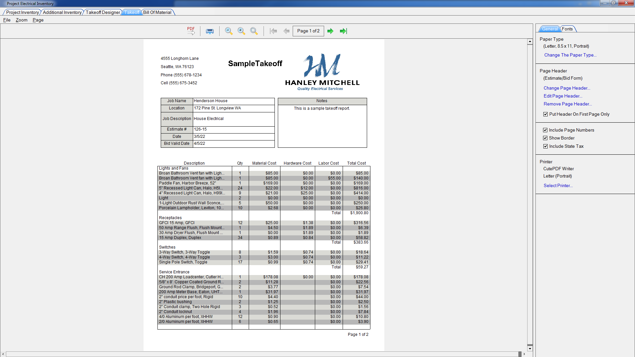Image resolution: width=635 pixels, height=357 pixels.
Task: Click the Print icon in toolbar
Action: pos(210,31)
